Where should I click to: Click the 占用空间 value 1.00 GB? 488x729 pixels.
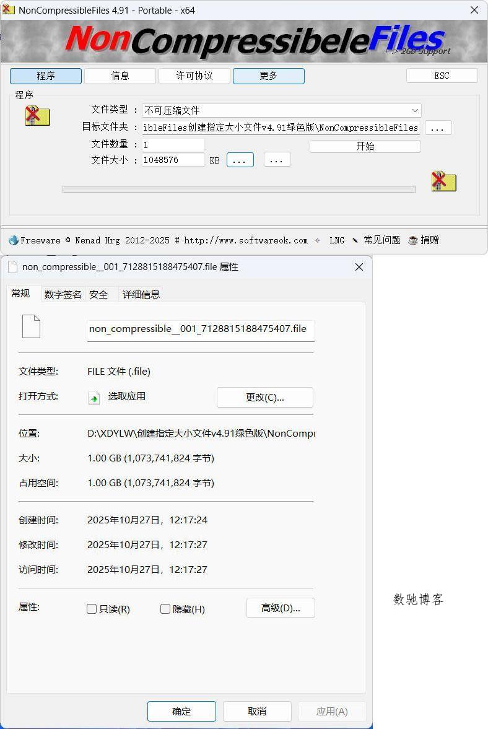(x=150, y=483)
